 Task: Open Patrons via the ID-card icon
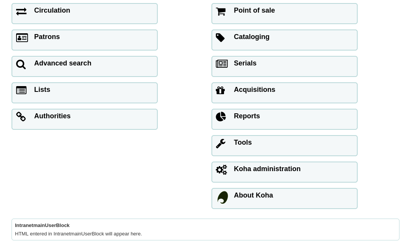(22, 38)
